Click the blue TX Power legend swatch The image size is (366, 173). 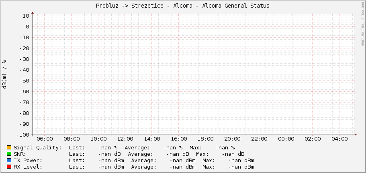pyautogui.click(x=9, y=161)
